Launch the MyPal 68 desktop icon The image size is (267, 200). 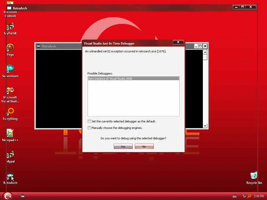(10, 29)
